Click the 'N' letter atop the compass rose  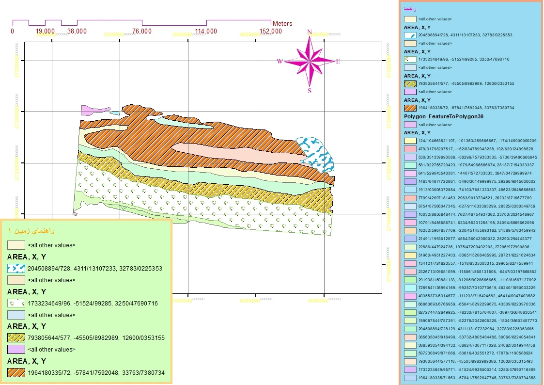point(309,32)
